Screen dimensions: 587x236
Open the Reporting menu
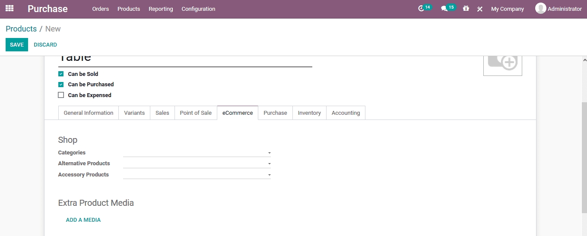(161, 9)
